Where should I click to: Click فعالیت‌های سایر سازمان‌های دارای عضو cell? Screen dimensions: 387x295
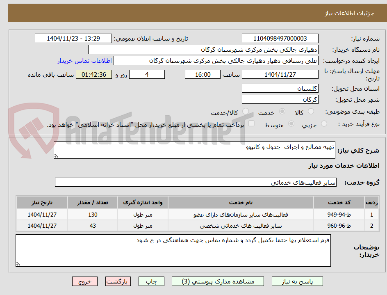click(x=241, y=215)
